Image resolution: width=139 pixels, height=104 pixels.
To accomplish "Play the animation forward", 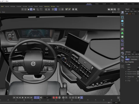I will (23, 98).
